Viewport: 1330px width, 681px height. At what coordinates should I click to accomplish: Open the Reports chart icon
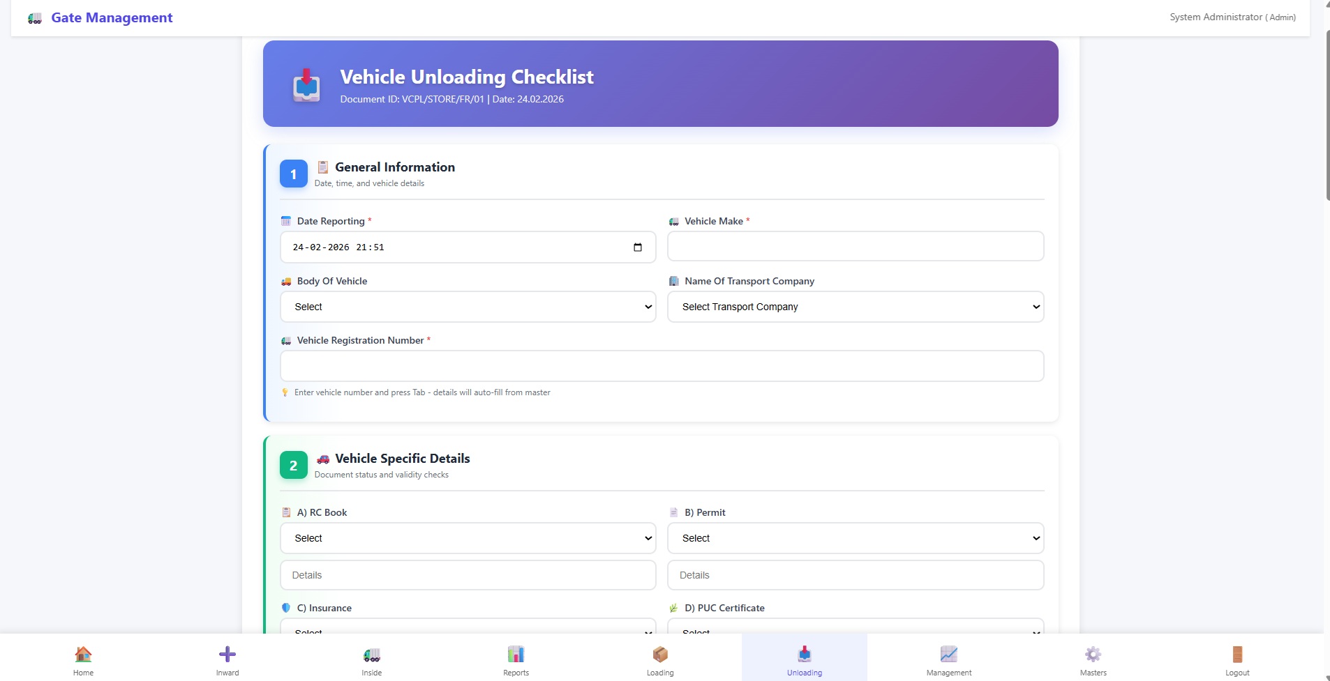516,655
